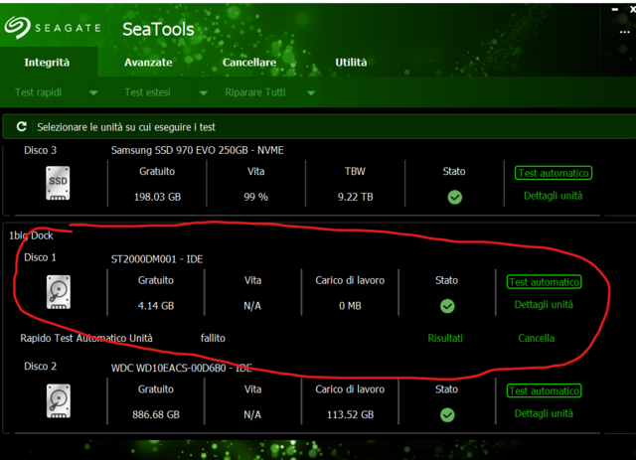Open the Utilità tab

[351, 62]
